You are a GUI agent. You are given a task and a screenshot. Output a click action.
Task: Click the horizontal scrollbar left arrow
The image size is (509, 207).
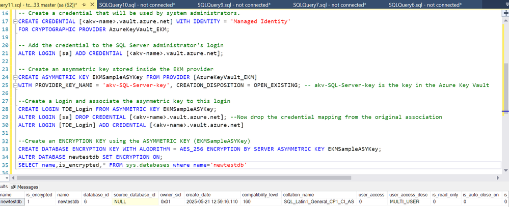coord(13,178)
